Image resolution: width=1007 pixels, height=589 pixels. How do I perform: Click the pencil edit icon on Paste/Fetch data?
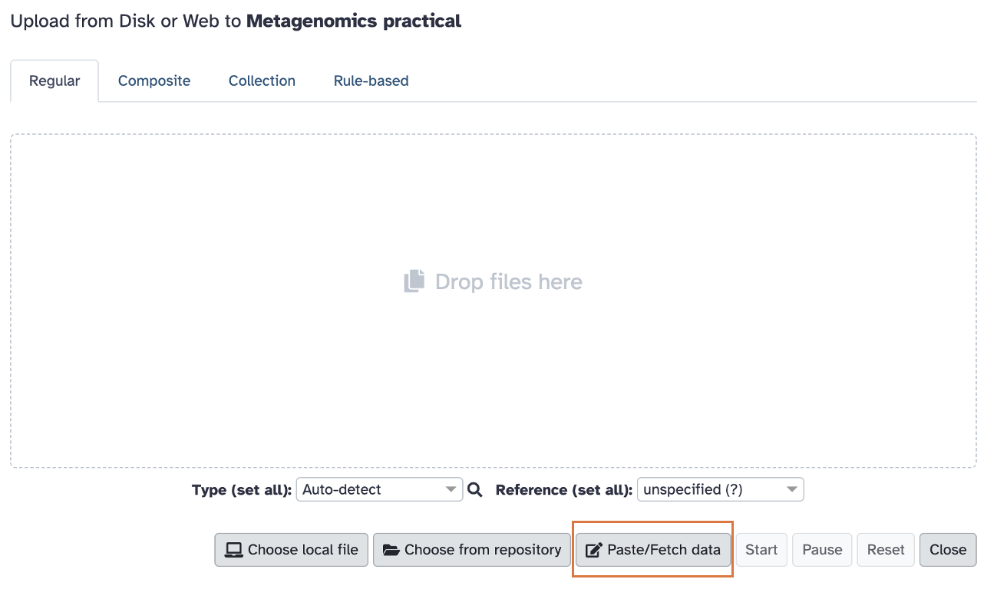pyautogui.click(x=593, y=550)
